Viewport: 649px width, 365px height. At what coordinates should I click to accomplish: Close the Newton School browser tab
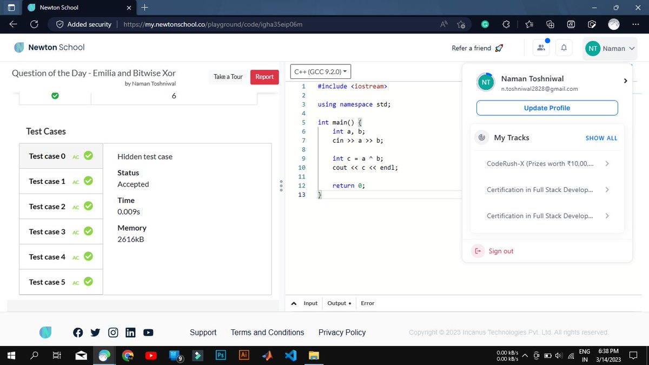click(128, 8)
